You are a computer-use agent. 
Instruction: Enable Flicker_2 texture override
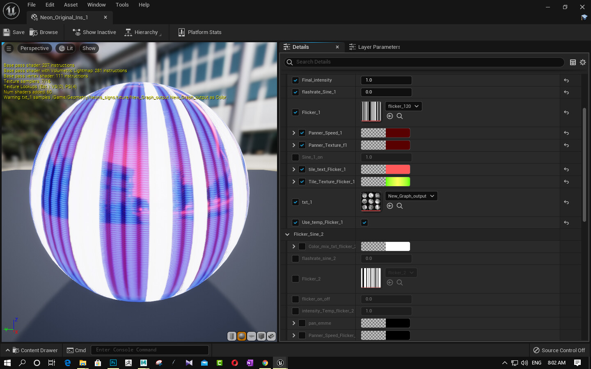pos(295,279)
